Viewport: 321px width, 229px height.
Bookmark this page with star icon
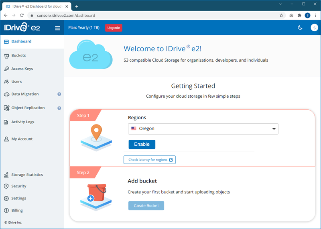[x=281, y=15]
